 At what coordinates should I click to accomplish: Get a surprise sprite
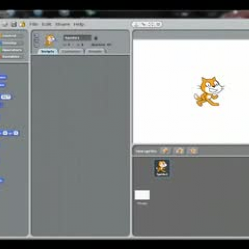click(193, 151)
